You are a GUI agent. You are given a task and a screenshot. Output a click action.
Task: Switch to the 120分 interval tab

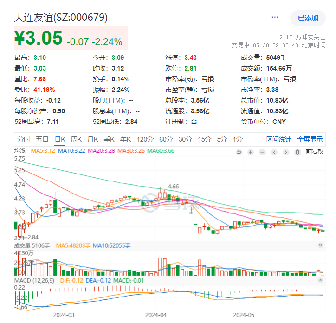point(145,139)
